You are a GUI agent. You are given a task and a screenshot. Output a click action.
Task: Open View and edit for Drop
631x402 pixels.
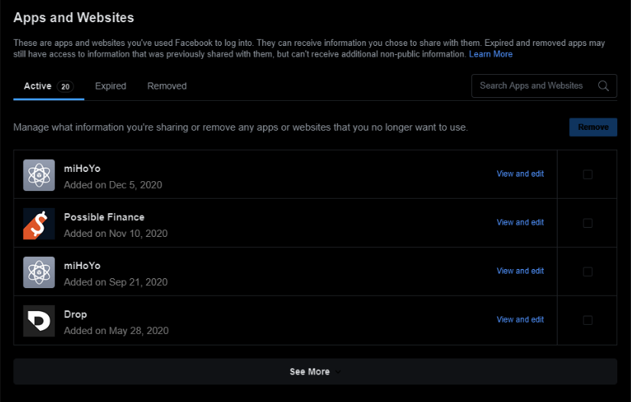coord(520,319)
